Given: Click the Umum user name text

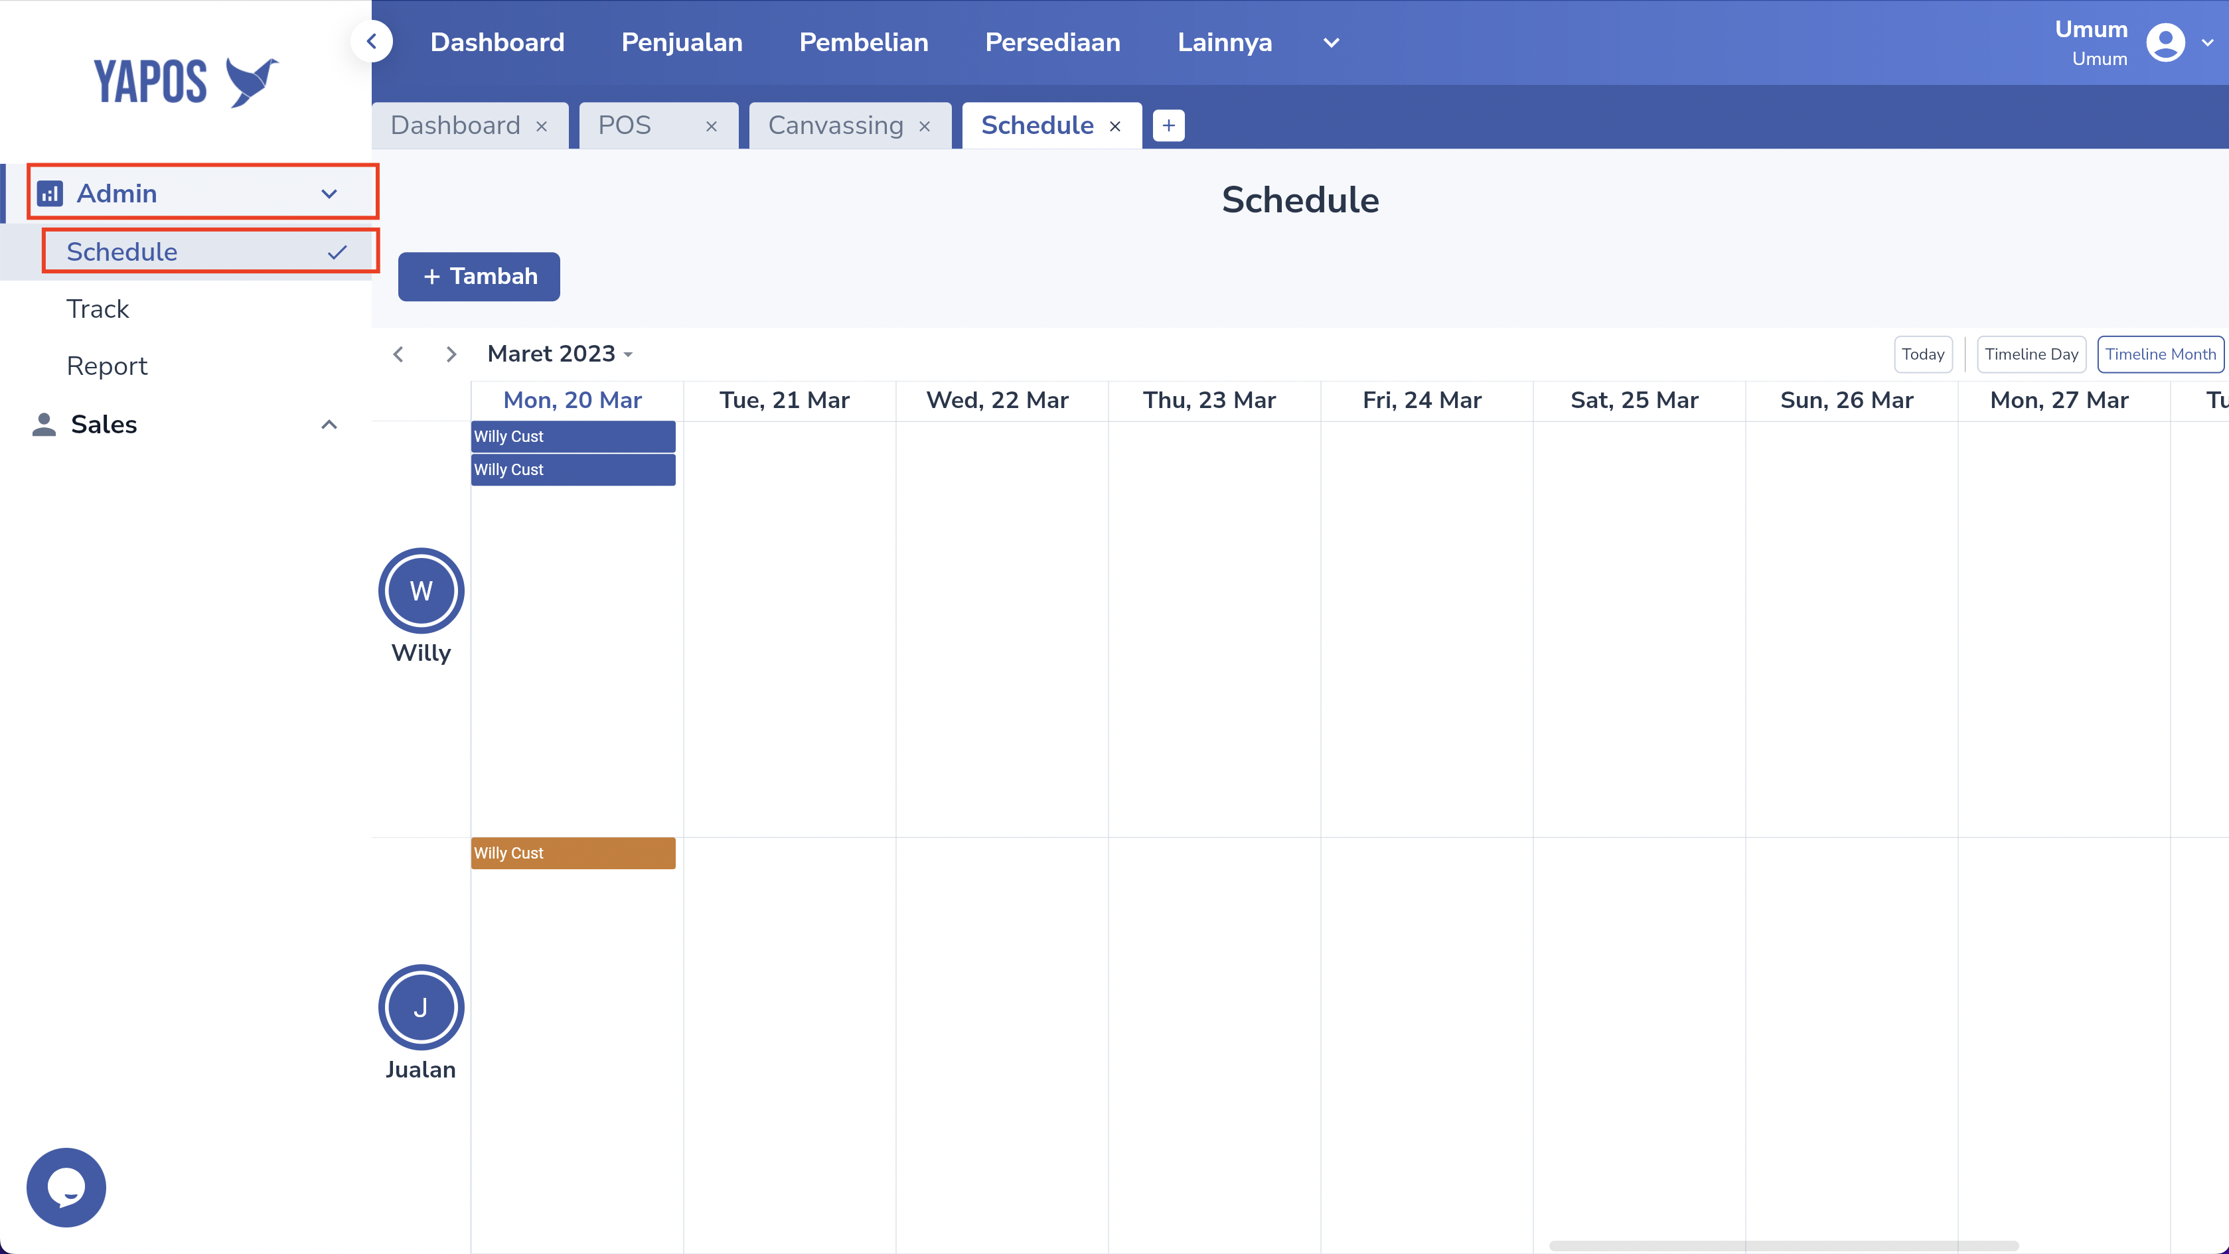Looking at the screenshot, I should [2090, 29].
